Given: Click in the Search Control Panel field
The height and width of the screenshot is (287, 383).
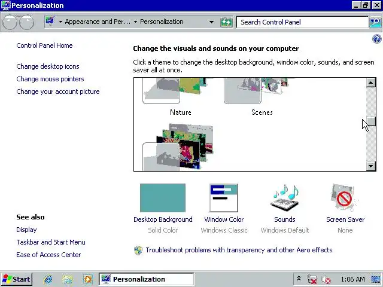Looking at the screenshot, I should click(302, 22).
